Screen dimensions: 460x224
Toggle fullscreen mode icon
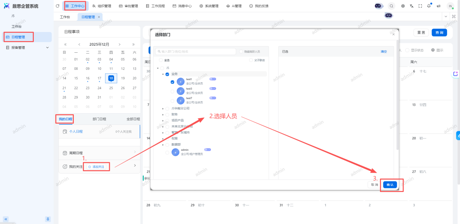pos(420,6)
